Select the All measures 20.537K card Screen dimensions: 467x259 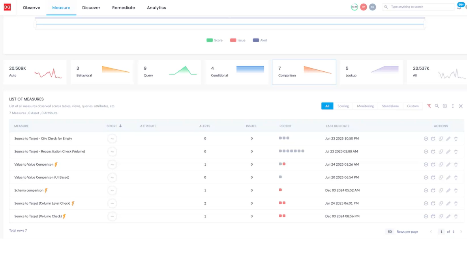click(437, 72)
